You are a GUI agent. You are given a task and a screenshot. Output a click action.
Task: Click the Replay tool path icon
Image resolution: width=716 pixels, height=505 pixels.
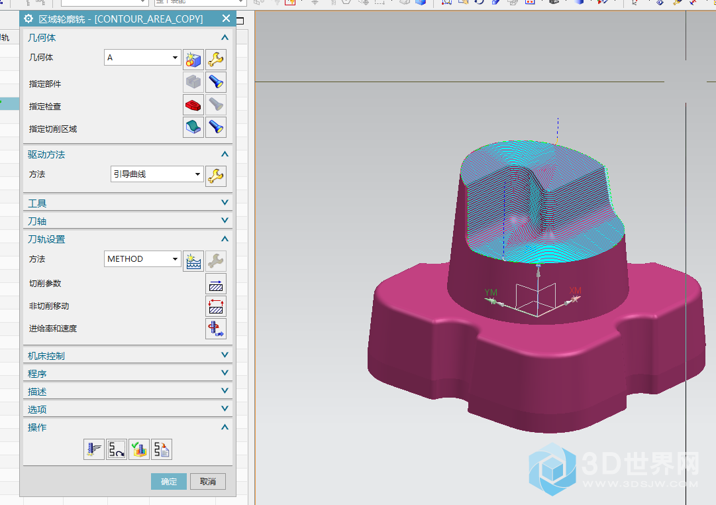point(117,449)
